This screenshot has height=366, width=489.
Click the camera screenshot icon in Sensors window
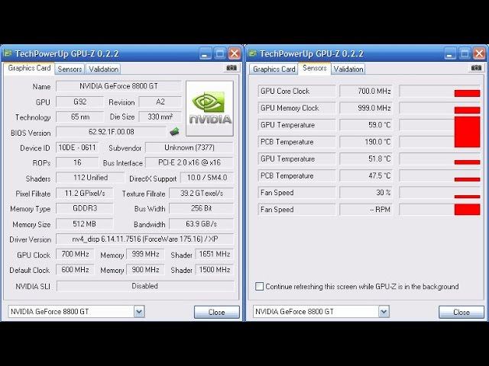click(476, 68)
